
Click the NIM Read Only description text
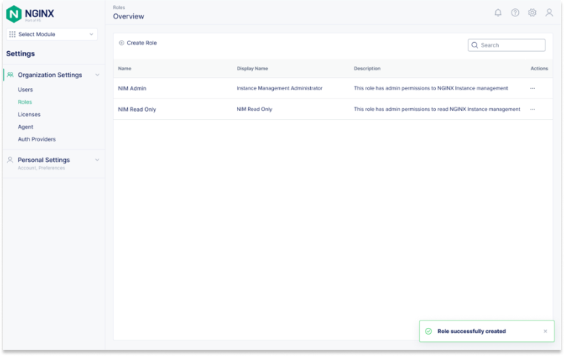(x=437, y=110)
